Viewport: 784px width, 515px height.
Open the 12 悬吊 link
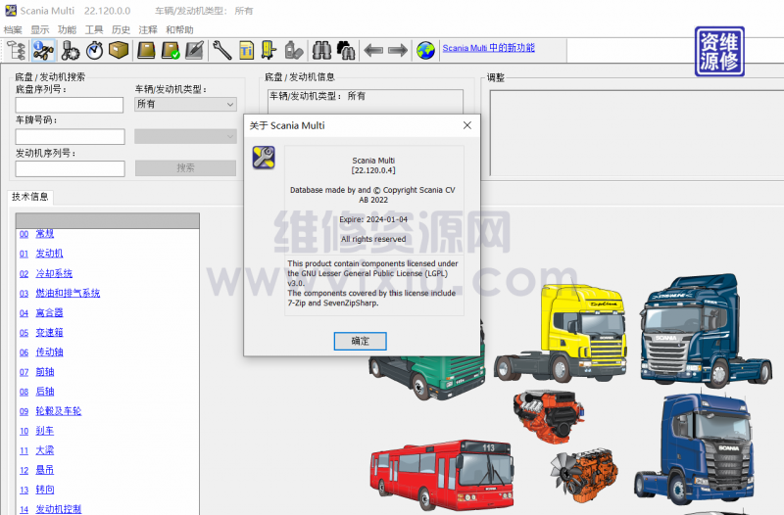tap(36, 470)
